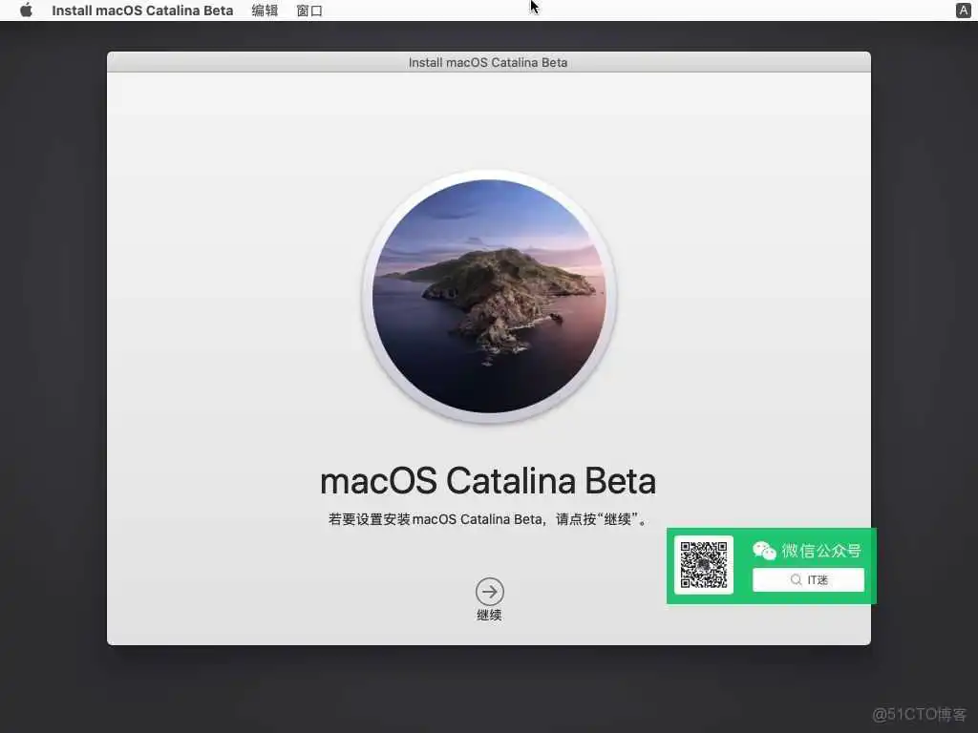Click the installer window title bar

(x=489, y=61)
